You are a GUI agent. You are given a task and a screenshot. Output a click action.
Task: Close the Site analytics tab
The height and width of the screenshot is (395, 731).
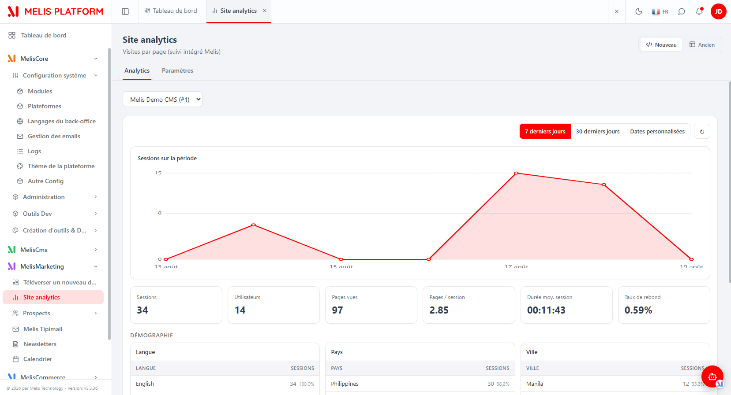[265, 11]
